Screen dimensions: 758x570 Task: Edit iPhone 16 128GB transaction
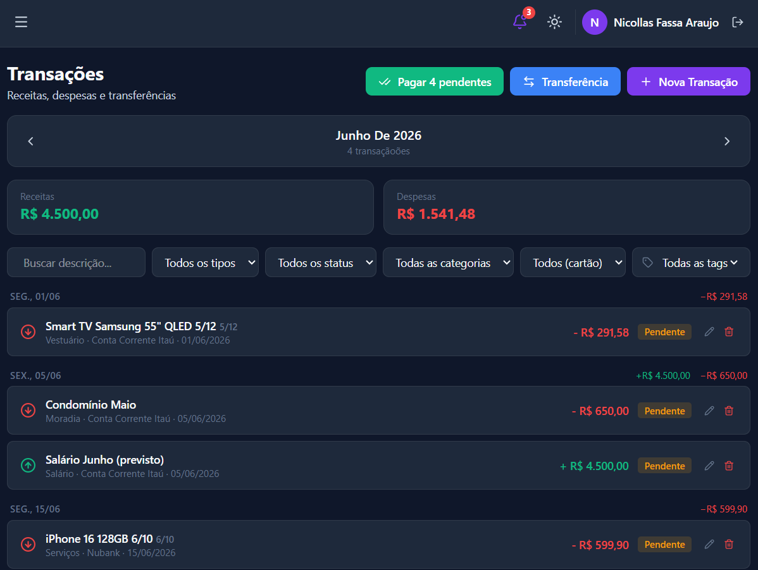(x=709, y=544)
